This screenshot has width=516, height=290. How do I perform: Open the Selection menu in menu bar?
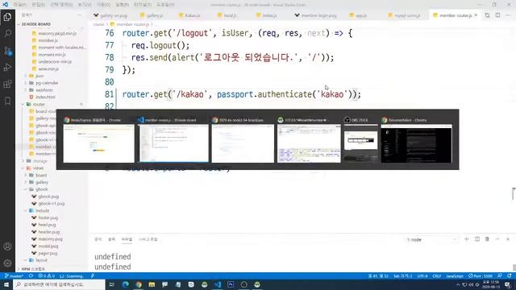[61, 5]
